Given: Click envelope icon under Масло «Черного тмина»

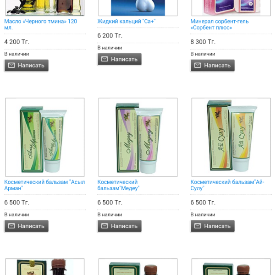Looking at the screenshot, I should (11, 65).
